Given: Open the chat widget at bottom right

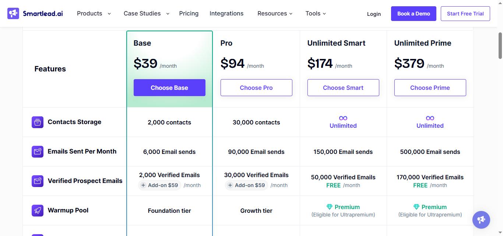Looking at the screenshot, I should 481,219.
